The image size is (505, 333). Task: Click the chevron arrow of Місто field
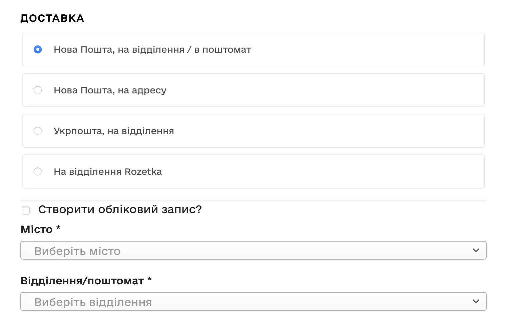[x=476, y=250]
